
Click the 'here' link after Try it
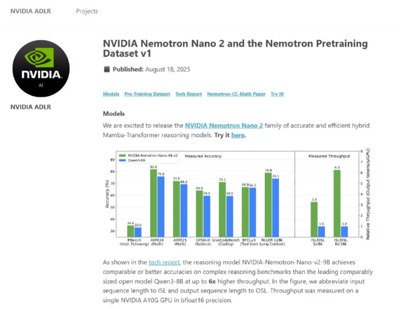pos(238,135)
